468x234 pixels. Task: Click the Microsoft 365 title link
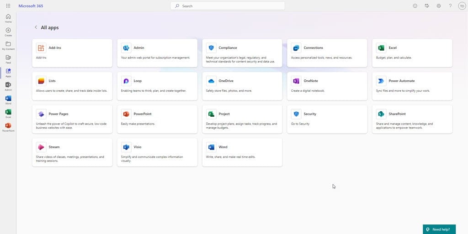(31, 6)
